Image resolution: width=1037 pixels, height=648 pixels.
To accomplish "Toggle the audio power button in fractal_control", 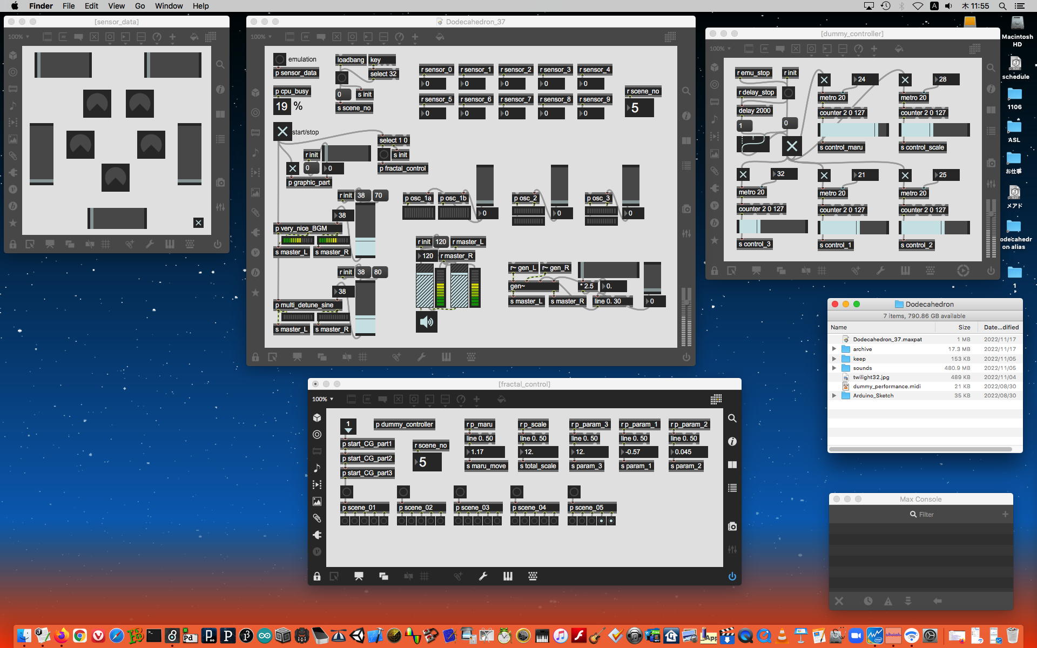I will (x=732, y=576).
